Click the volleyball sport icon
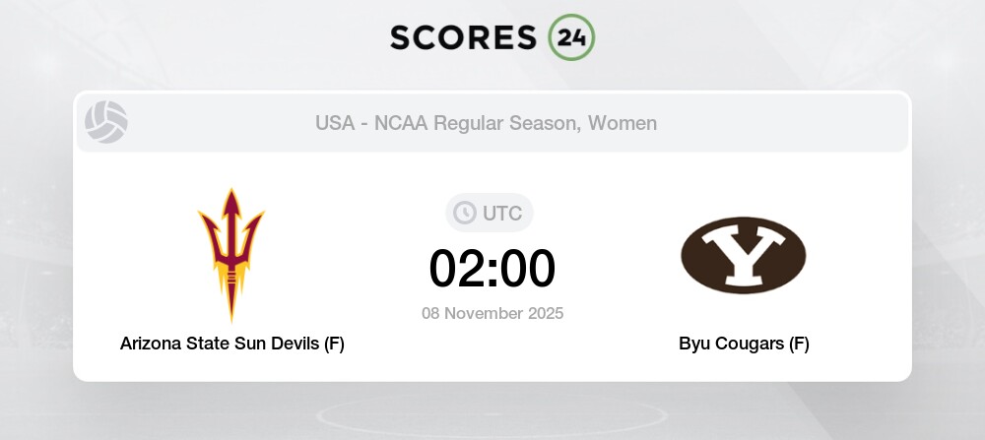The width and height of the screenshot is (985, 440). point(106,123)
